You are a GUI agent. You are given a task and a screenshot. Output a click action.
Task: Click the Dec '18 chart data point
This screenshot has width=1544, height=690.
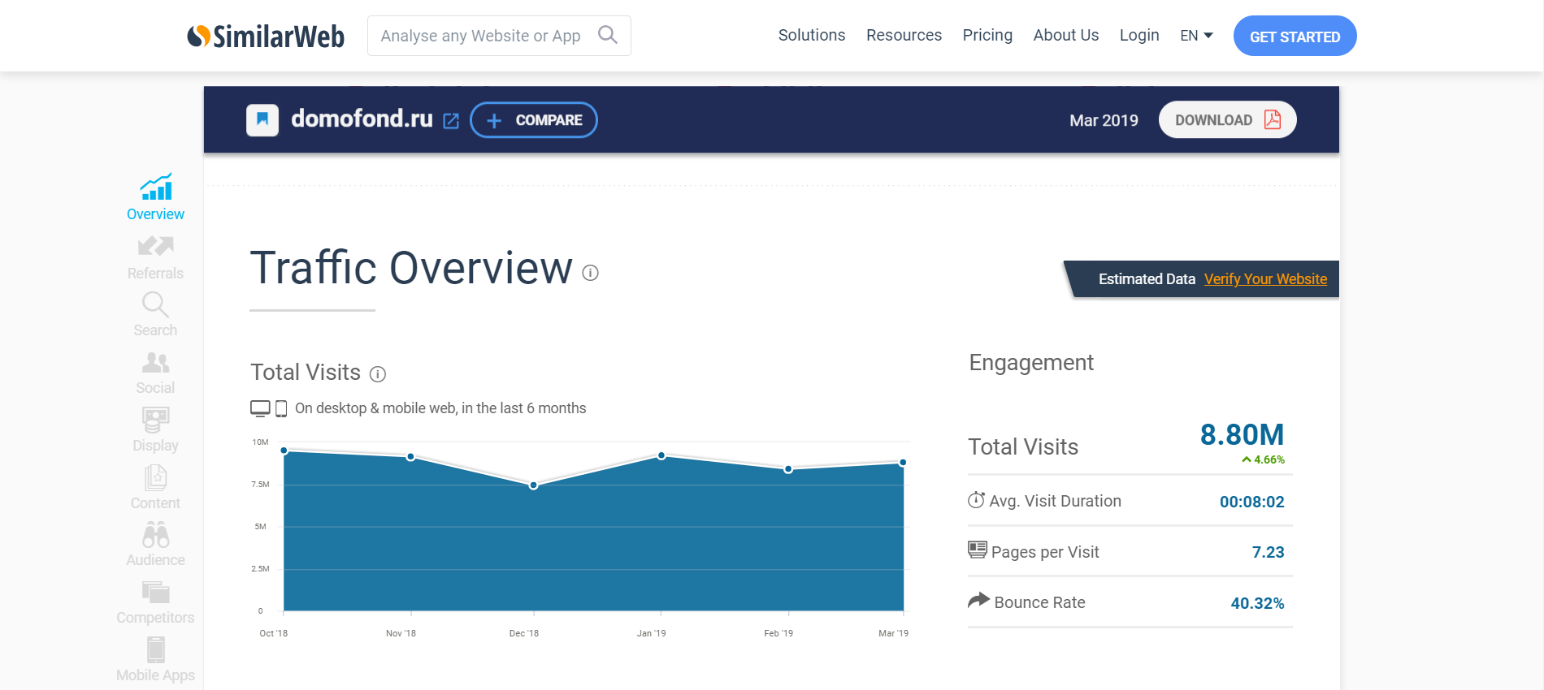point(534,485)
